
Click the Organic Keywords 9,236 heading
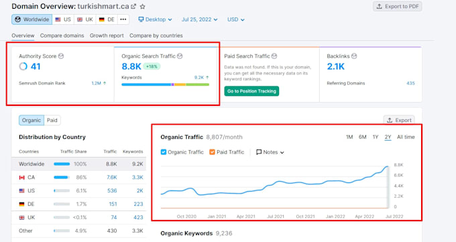(196, 233)
